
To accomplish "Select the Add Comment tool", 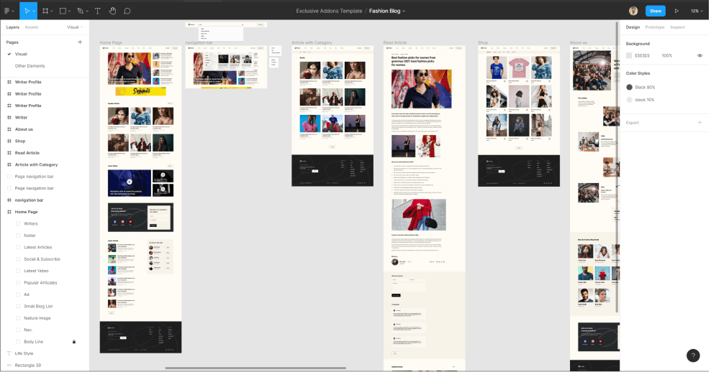I will [x=127, y=11].
